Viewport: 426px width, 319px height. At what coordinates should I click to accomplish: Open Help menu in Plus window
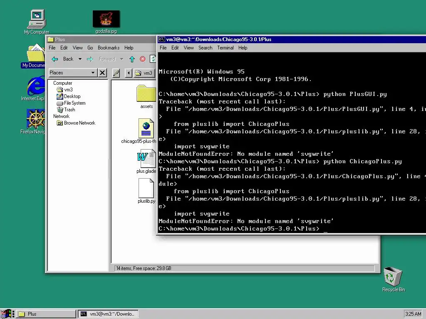(x=129, y=48)
